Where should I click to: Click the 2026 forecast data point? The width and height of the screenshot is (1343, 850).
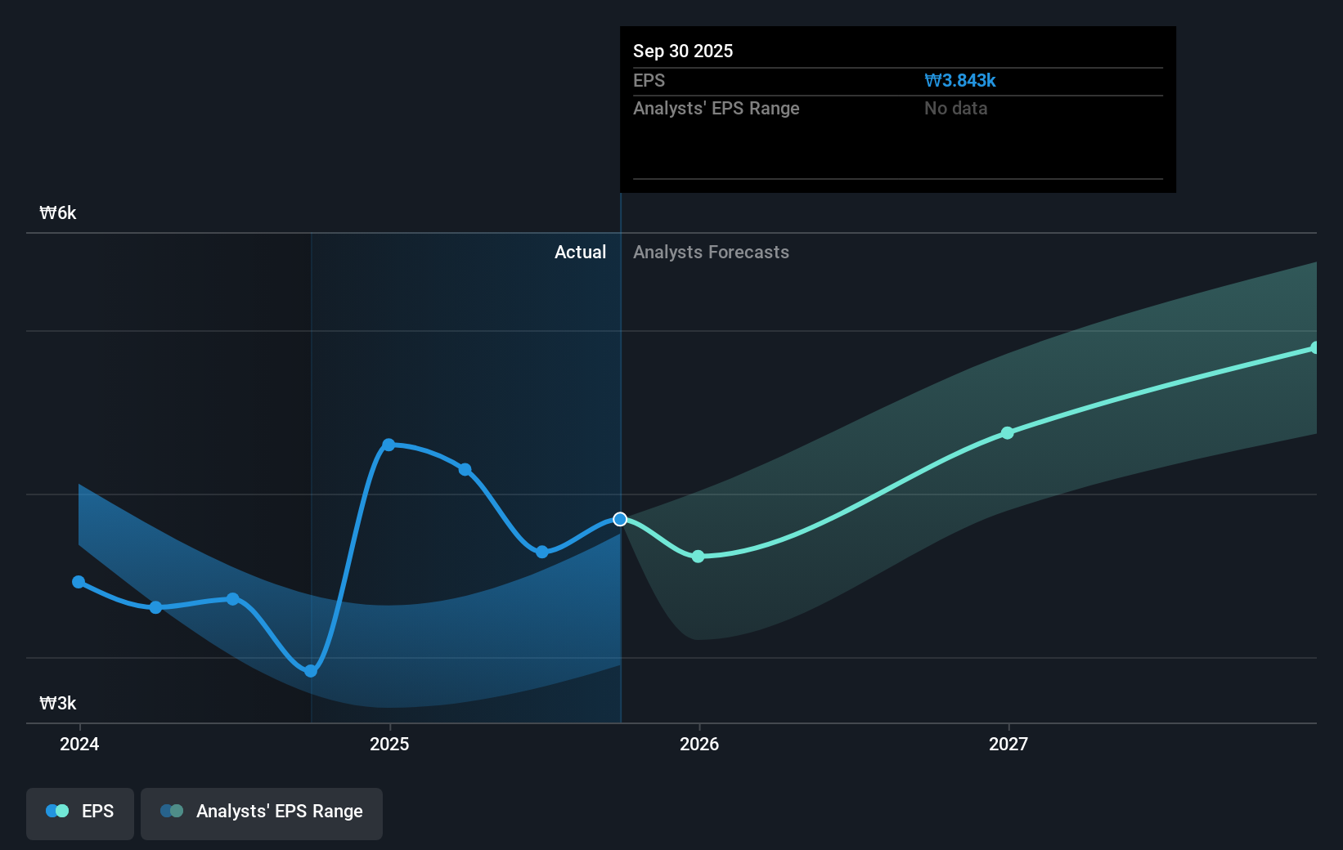pyautogui.click(x=698, y=556)
